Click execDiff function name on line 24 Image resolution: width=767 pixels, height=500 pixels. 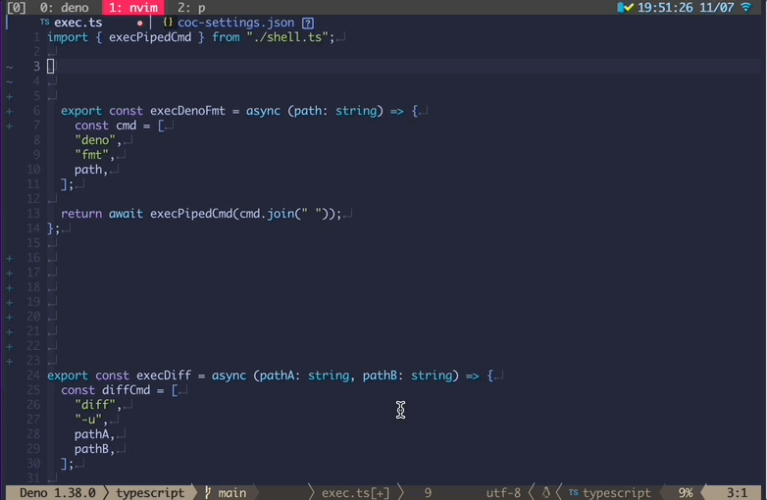coord(164,375)
